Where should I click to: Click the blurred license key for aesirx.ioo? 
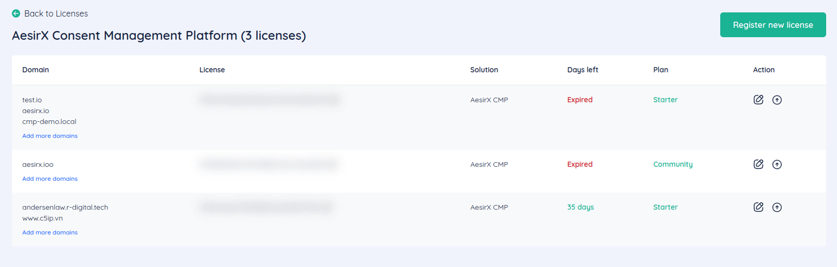[269, 164]
